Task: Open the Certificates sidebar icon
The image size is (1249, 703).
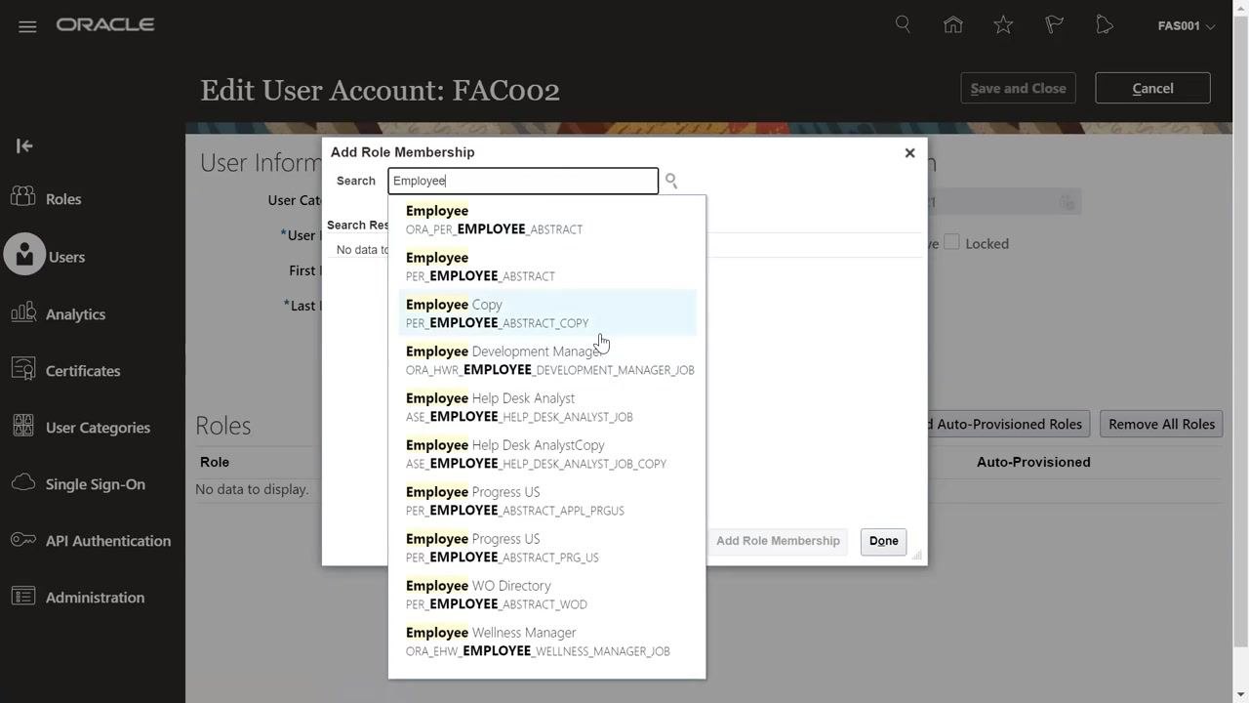Action: pyautogui.click(x=23, y=369)
